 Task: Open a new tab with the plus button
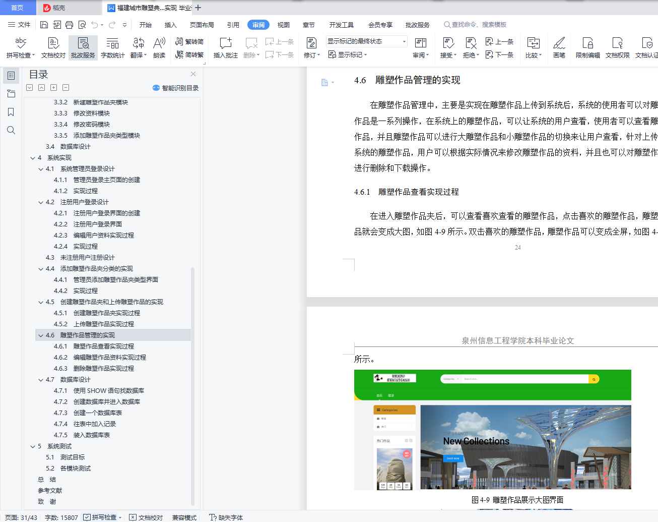point(198,8)
